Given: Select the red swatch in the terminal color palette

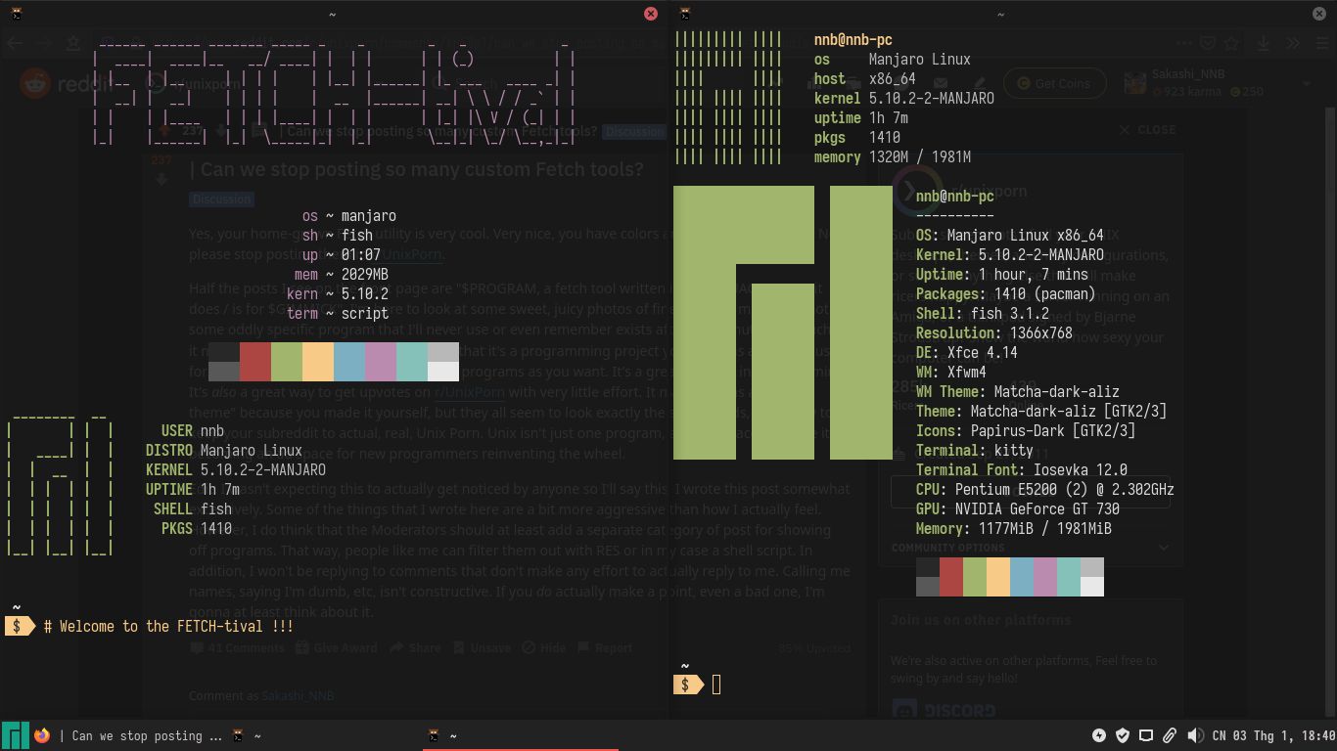Looking at the screenshot, I should click(x=254, y=362).
